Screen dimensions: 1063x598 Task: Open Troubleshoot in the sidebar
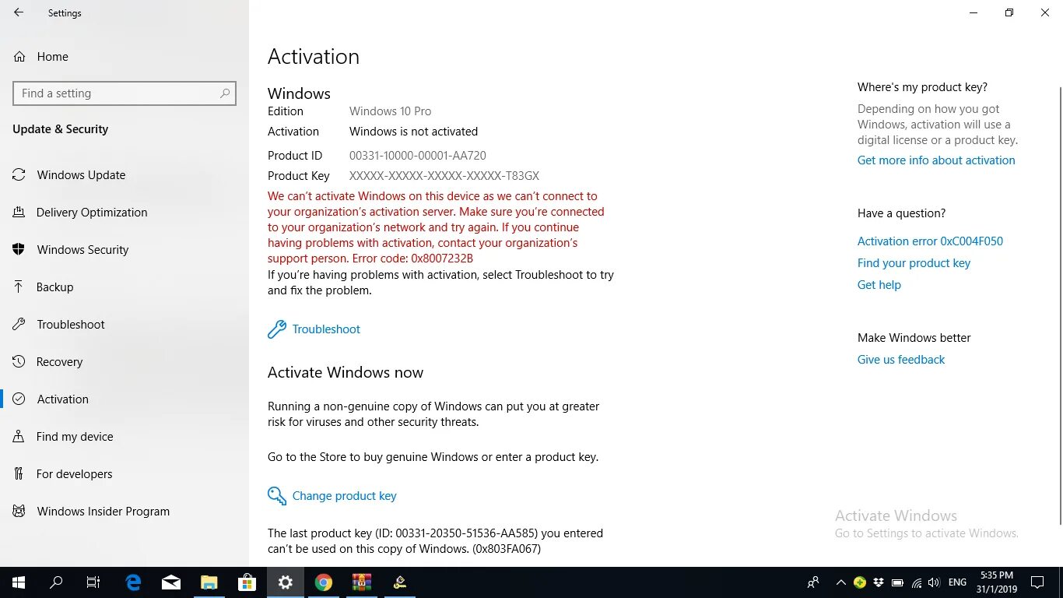[125, 324]
